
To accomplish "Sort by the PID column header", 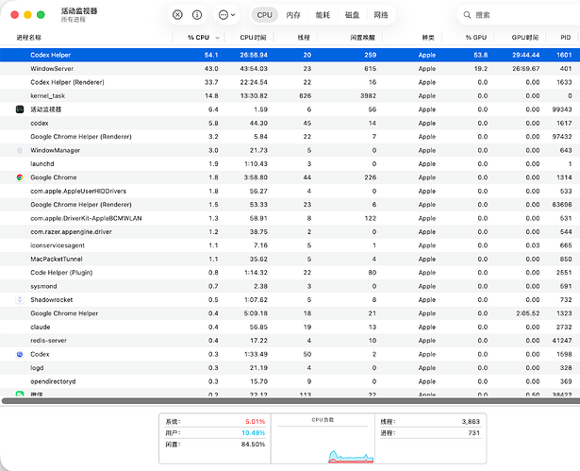I will (x=566, y=38).
